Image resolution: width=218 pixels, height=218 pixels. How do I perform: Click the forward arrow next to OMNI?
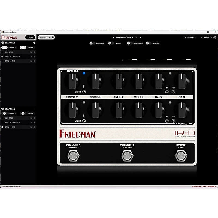click(x=211, y=37)
